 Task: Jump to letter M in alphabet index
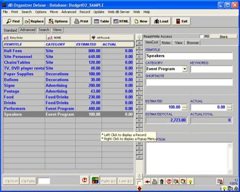pos(139,98)
